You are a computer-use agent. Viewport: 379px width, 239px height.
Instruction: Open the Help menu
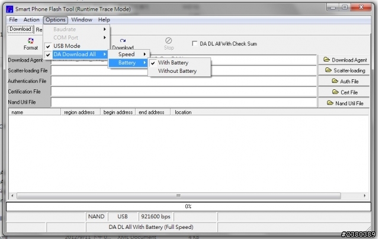coord(104,20)
